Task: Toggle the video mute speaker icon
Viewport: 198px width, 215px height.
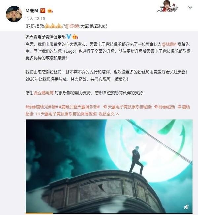Action: point(186,207)
